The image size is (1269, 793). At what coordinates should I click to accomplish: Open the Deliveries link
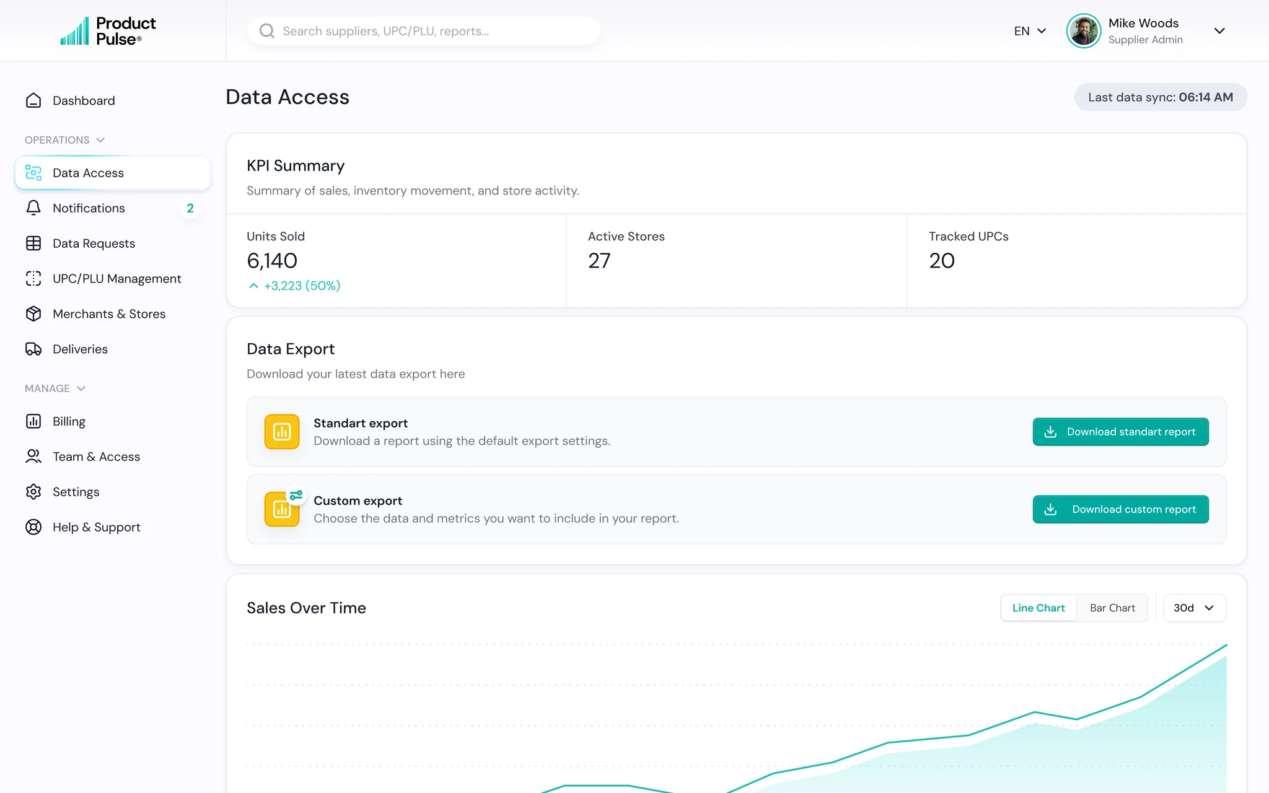coord(113,349)
